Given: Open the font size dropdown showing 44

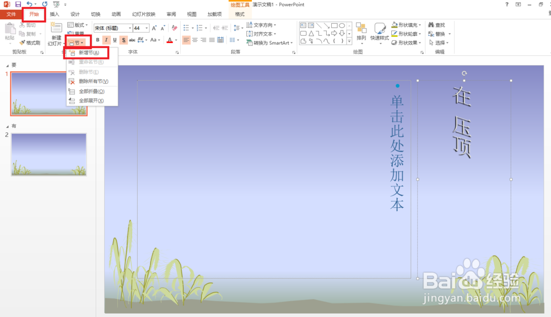Looking at the screenshot, I should click(147, 28).
